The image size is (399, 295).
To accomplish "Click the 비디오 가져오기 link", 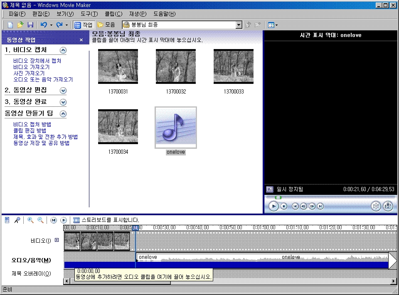I will tap(31, 67).
